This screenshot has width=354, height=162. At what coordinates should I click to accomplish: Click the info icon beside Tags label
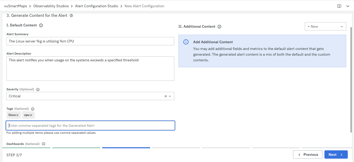[x=33, y=109]
